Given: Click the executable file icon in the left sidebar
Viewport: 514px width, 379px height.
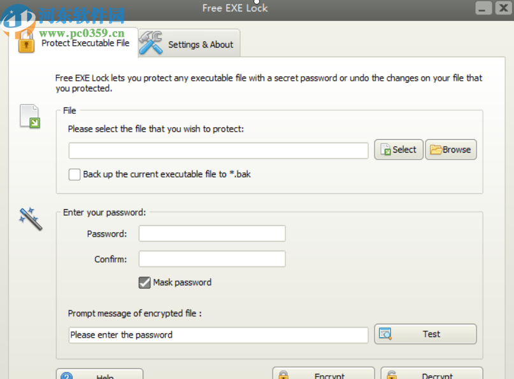Looking at the screenshot, I should pos(28,116).
